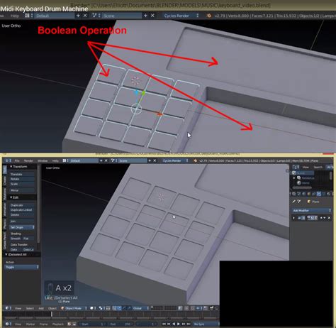The width and height of the screenshot is (336, 328).
Task: Click Duplicate Linked button
Action: pos(22,210)
